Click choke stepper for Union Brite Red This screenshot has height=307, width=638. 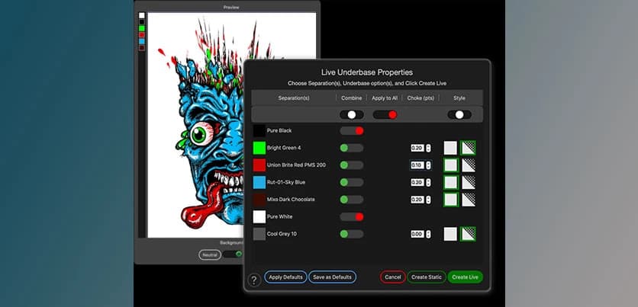click(428, 165)
